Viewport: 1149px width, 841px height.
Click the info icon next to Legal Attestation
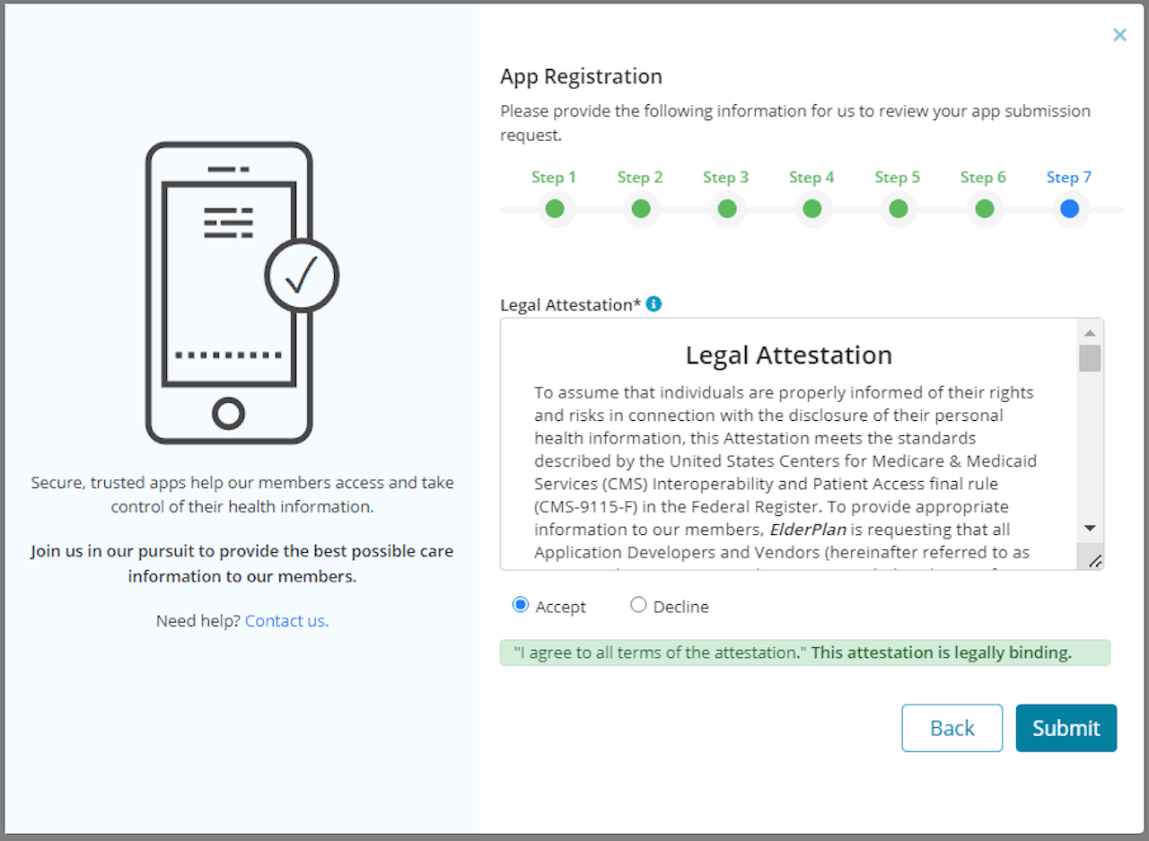coord(653,304)
